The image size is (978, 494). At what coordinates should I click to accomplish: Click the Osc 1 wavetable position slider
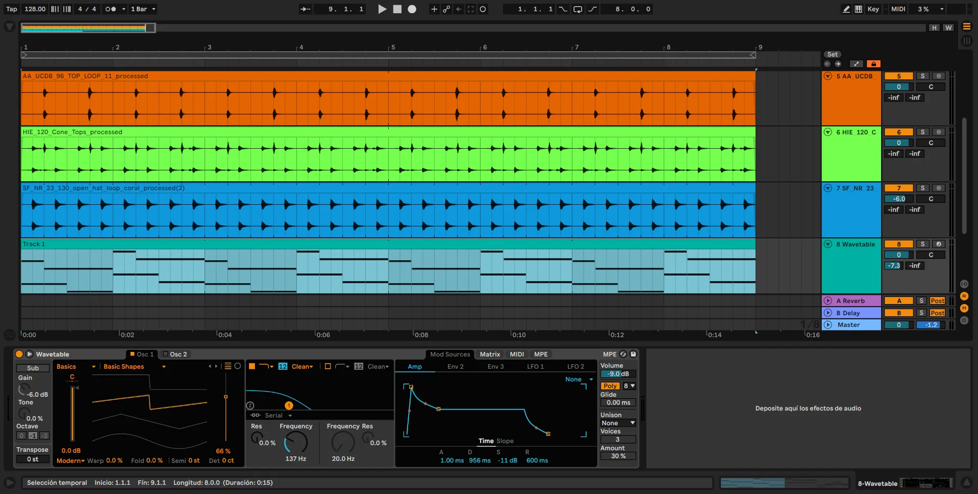tap(225, 407)
